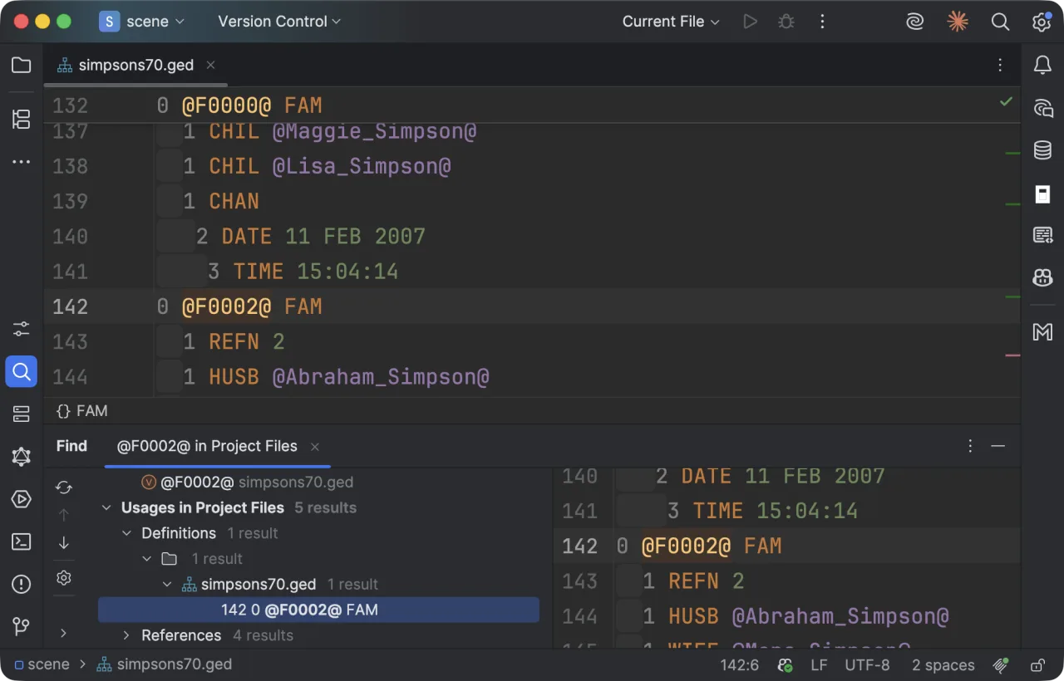Viewport: 1064px width, 681px height.
Task: Click the Run button in the toolbar
Action: tap(750, 22)
